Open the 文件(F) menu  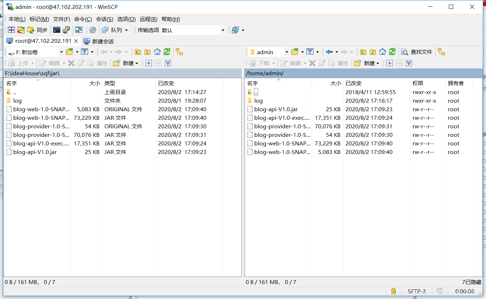point(62,19)
